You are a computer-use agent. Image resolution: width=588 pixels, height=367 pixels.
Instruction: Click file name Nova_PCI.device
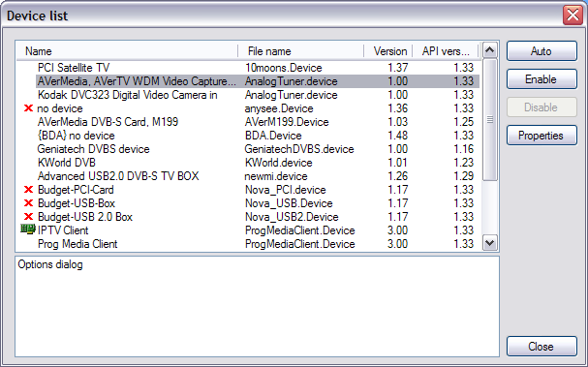click(286, 190)
